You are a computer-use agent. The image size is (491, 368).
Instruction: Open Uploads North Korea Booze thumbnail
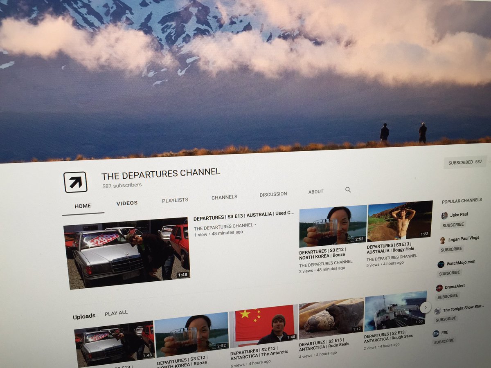point(192,334)
